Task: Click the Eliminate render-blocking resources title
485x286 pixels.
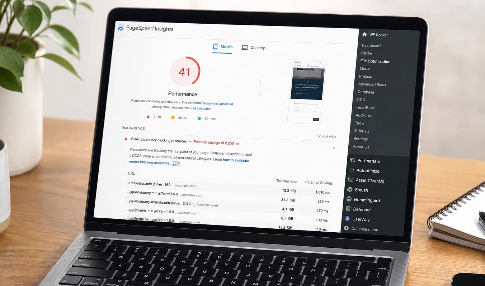Action: pos(159,140)
